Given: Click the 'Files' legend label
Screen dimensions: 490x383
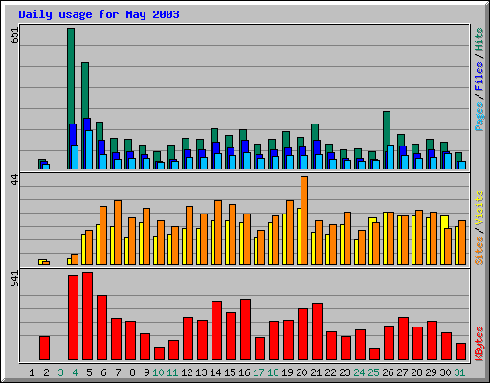Looking at the screenshot, I should [479, 77].
